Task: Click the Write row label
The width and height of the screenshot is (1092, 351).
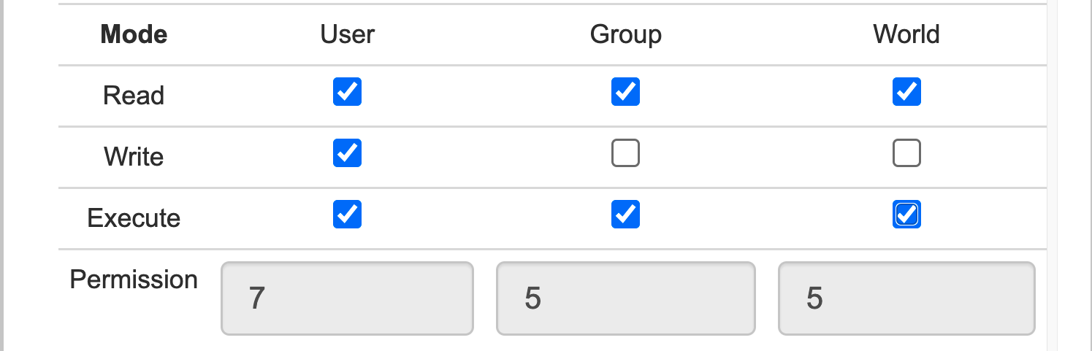Action: pos(134,157)
